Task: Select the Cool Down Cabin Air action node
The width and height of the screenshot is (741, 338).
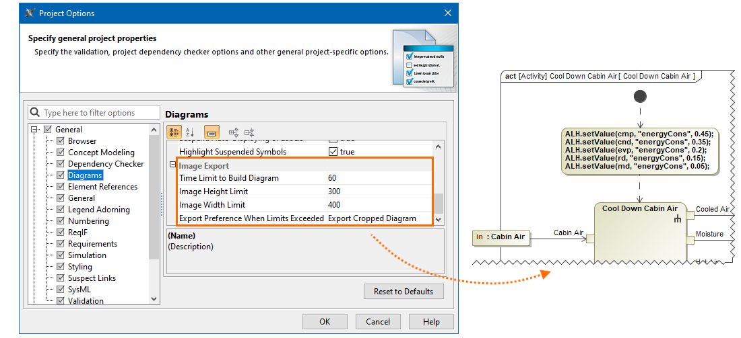Action: click(x=640, y=232)
